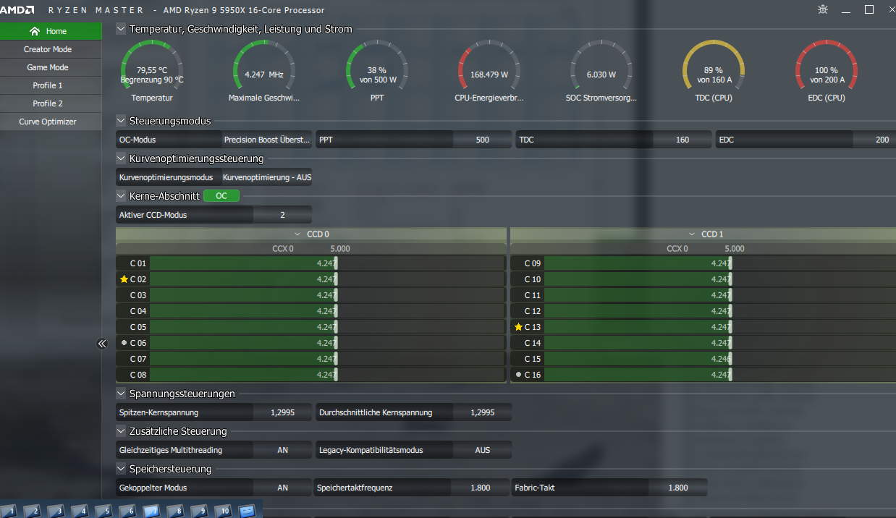Screen dimensions: 896x518
Task: Click the Gleichzeitiges Multithreading AN value
Action: pos(283,450)
